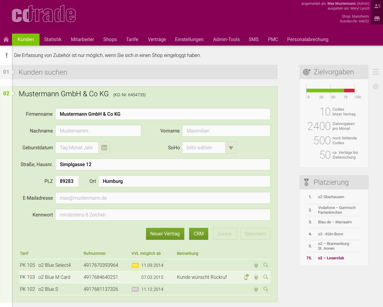The image size is (383, 307).
Task: Select the Admin-Tools menu item
Action: pyautogui.click(x=226, y=40)
